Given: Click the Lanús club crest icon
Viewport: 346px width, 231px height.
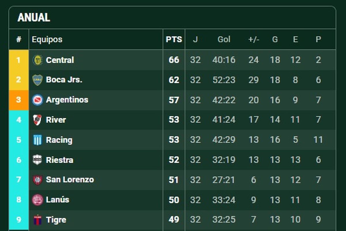Looking at the screenshot, I should 38,200.
